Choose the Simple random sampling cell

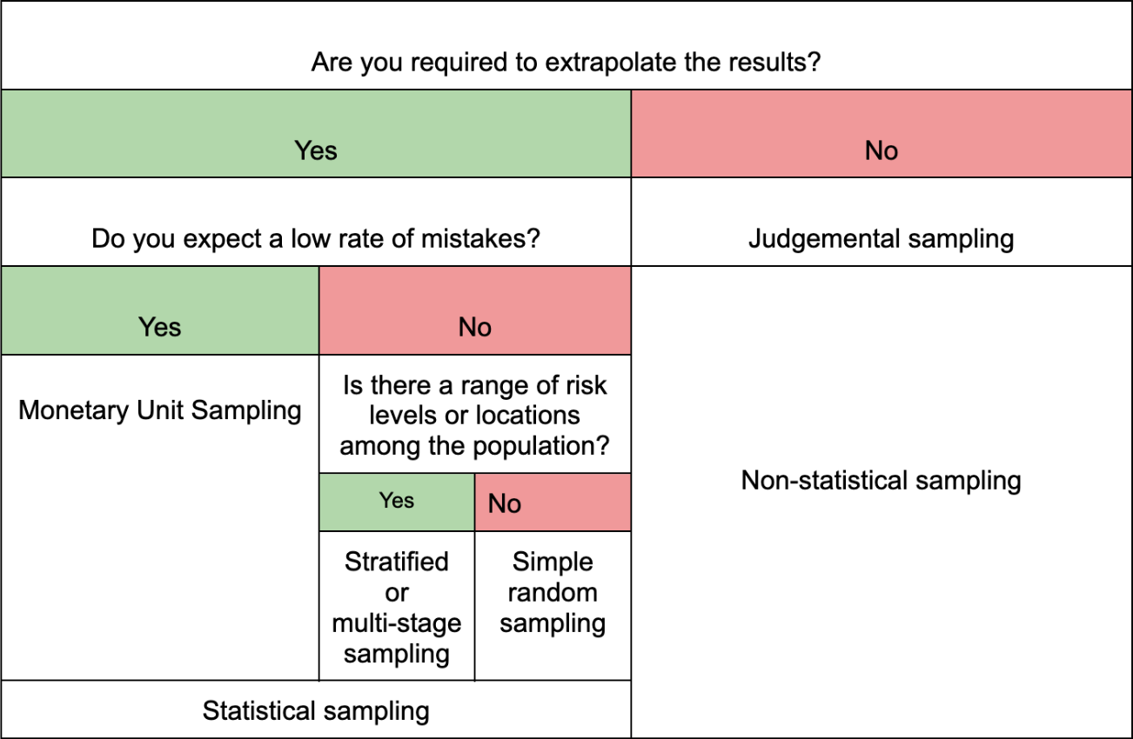[x=553, y=592]
